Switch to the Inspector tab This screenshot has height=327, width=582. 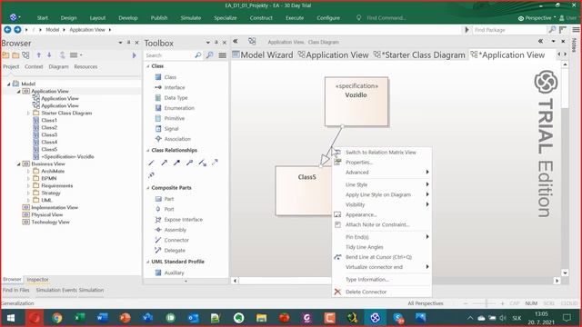coord(37,280)
